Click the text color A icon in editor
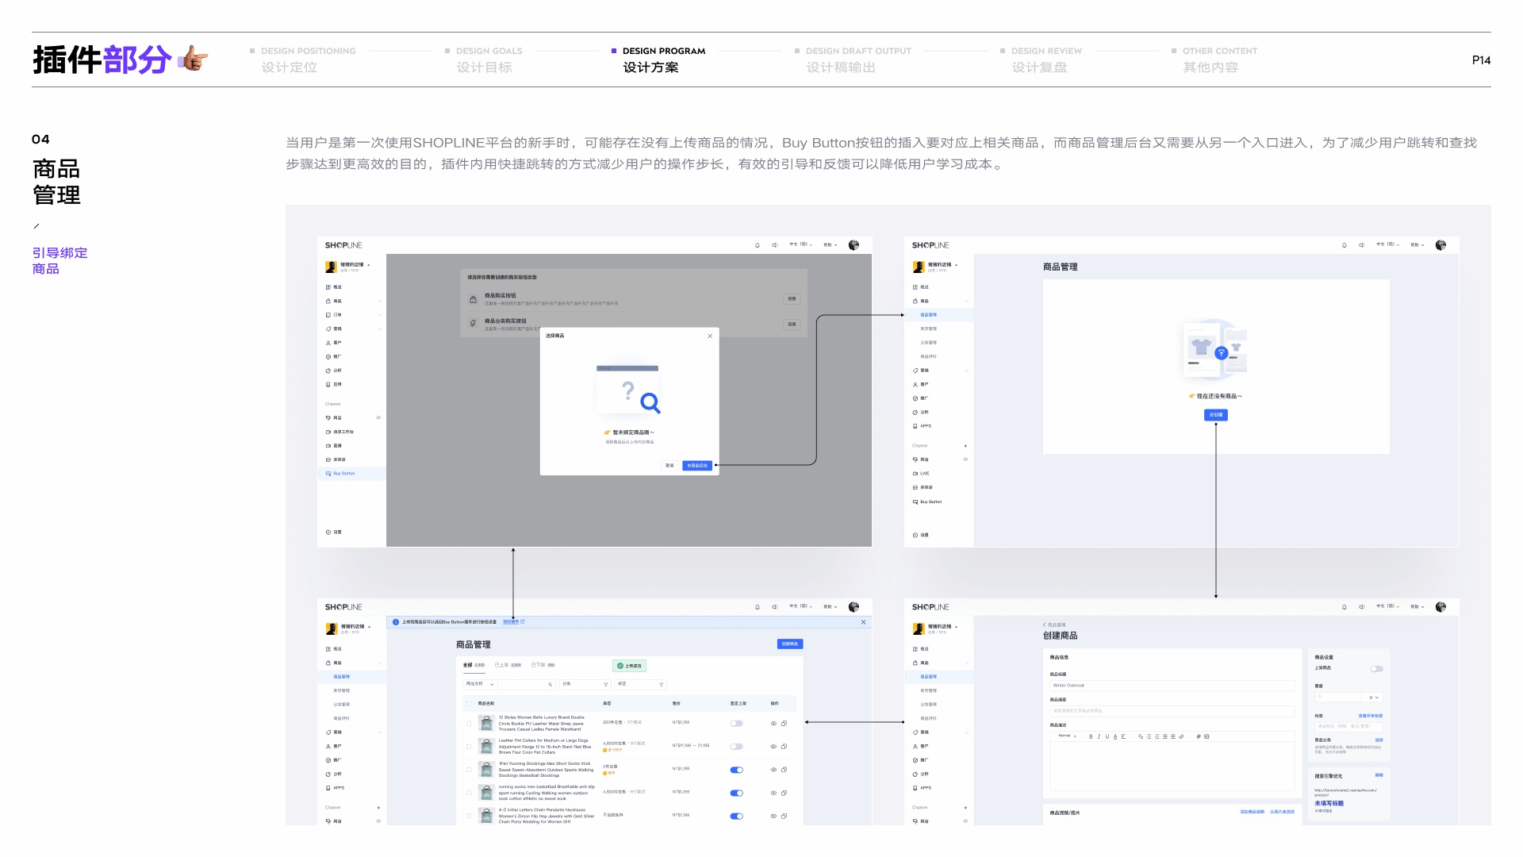The height and width of the screenshot is (857, 1523). click(x=1115, y=736)
